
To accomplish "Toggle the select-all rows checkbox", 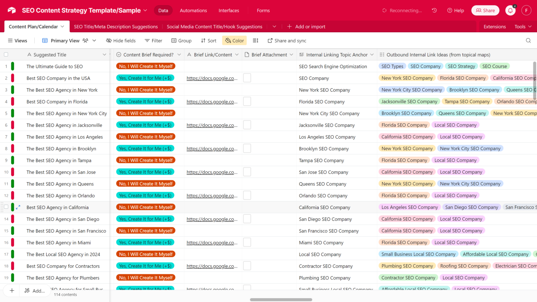I will [6, 55].
